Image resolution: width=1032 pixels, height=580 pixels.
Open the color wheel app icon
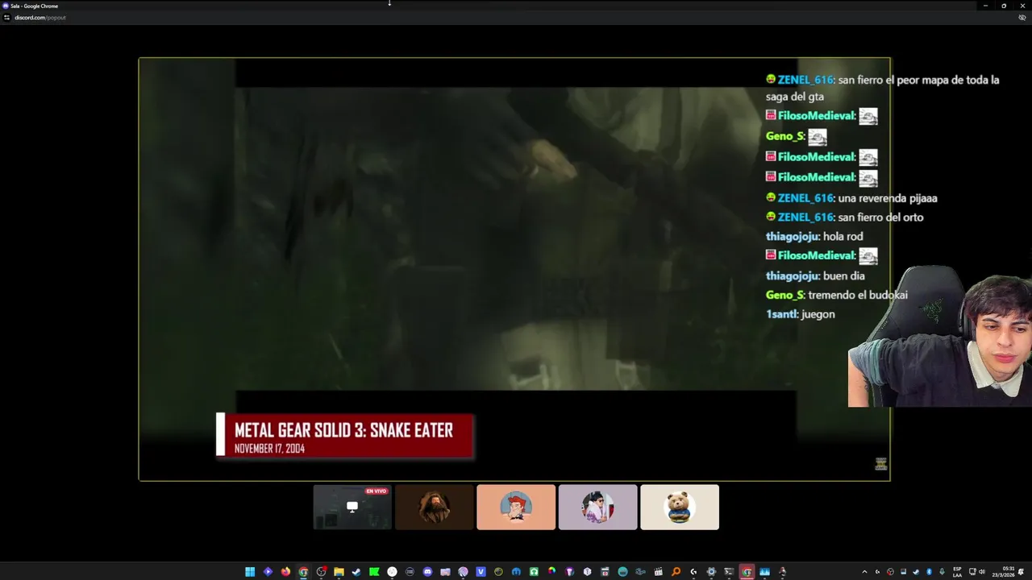point(551,572)
